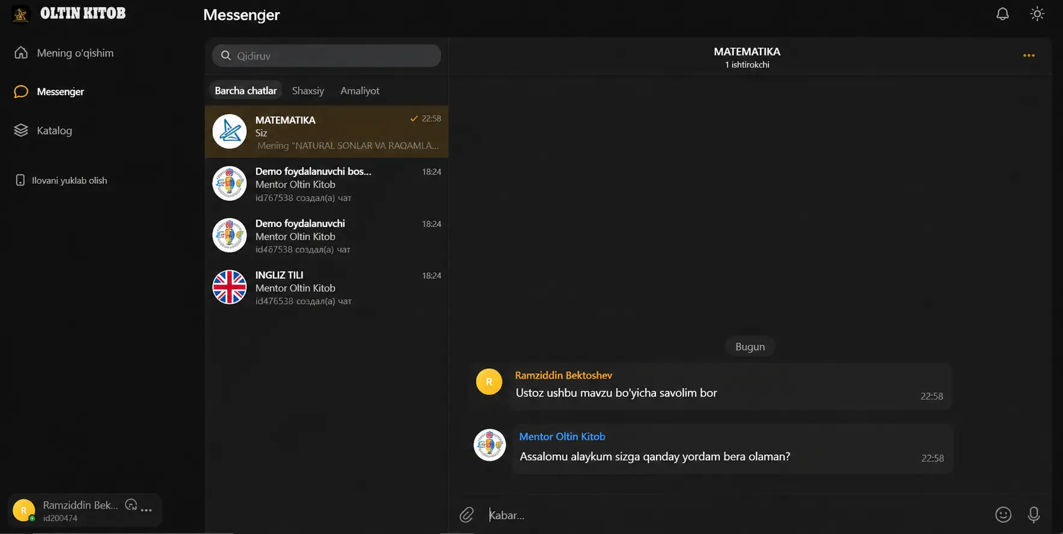Open the MATEMATIKA chat in list
Image resolution: width=1063 pixels, height=534 pixels.
point(326,132)
